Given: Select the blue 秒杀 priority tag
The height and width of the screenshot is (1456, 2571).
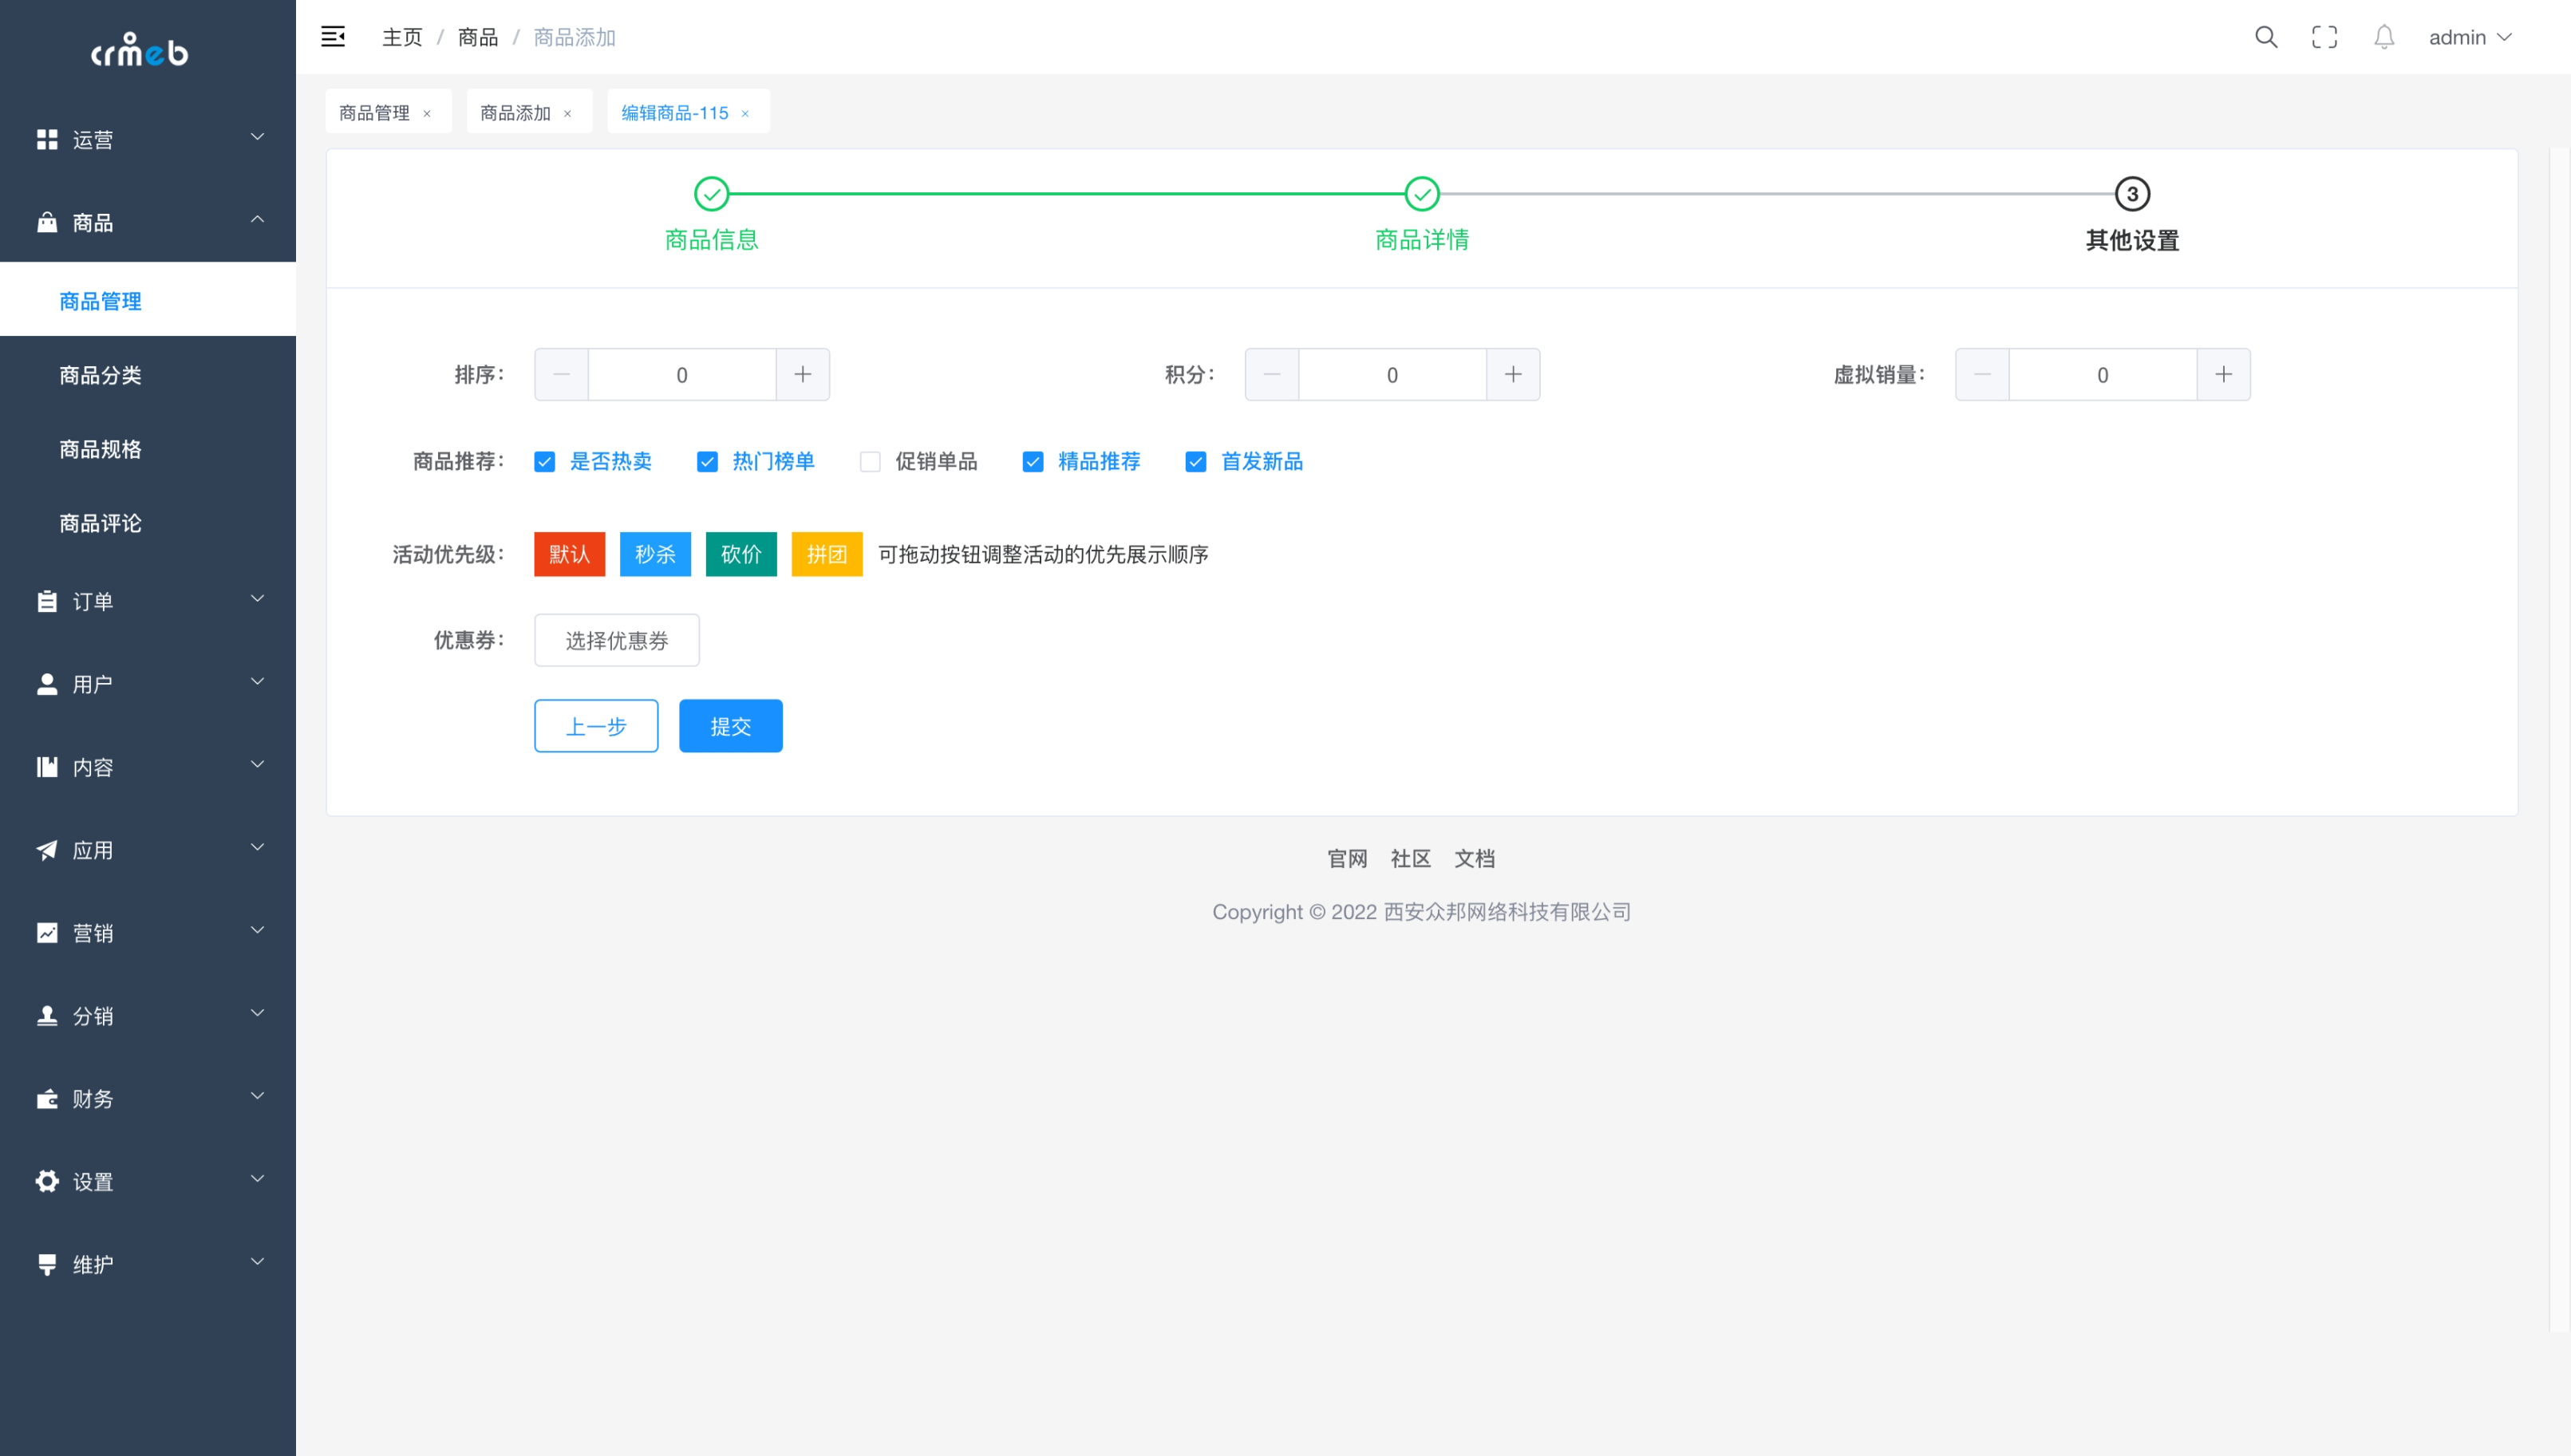Looking at the screenshot, I should (656, 554).
